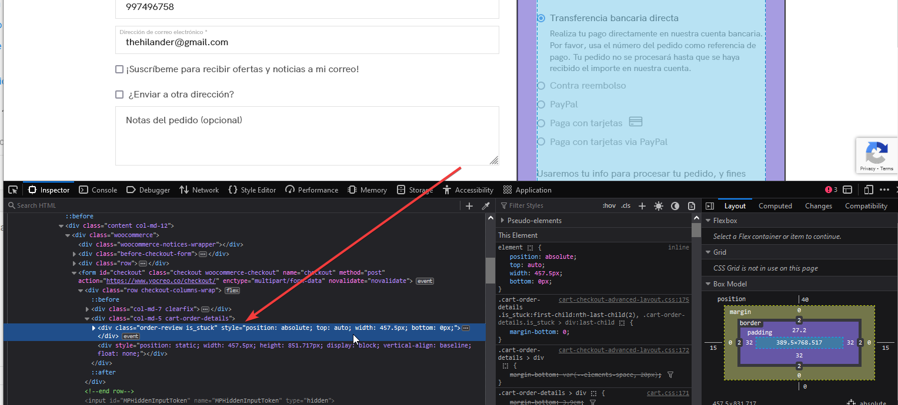The width and height of the screenshot is (898, 405).
Task: Expand the Pseudo-elements section
Action: pyautogui.click(x=502, y=221)
